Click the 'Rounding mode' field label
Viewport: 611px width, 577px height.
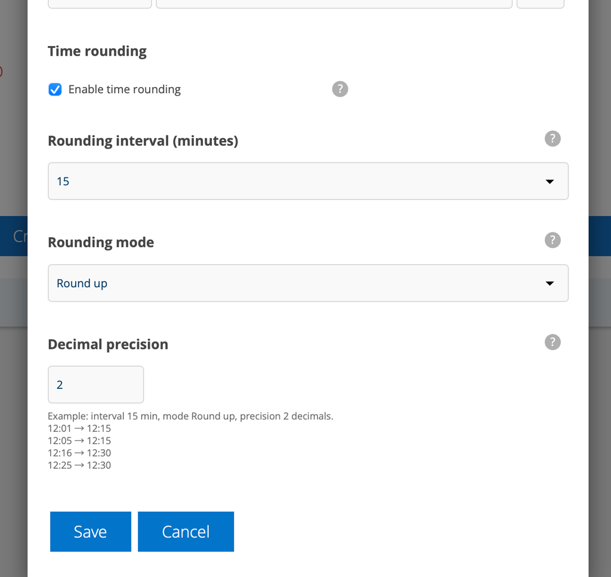pyautogui.click(x=101, y=243)
